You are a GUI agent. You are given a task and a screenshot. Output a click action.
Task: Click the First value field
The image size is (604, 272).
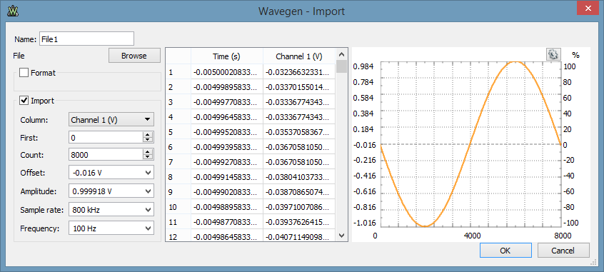point(106,137)
